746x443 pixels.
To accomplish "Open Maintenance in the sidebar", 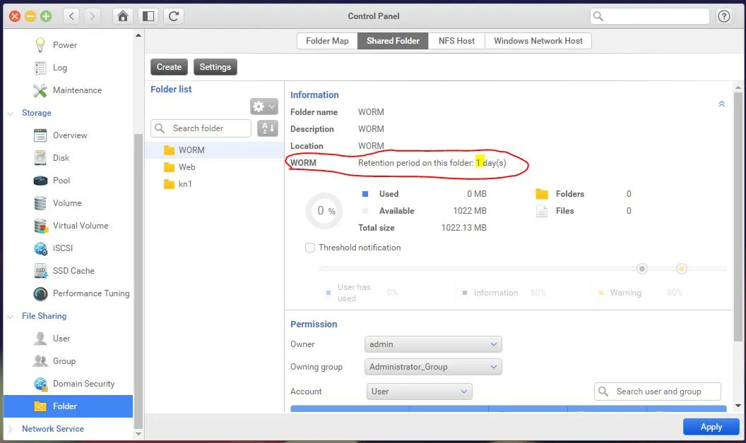I will 77,90.
